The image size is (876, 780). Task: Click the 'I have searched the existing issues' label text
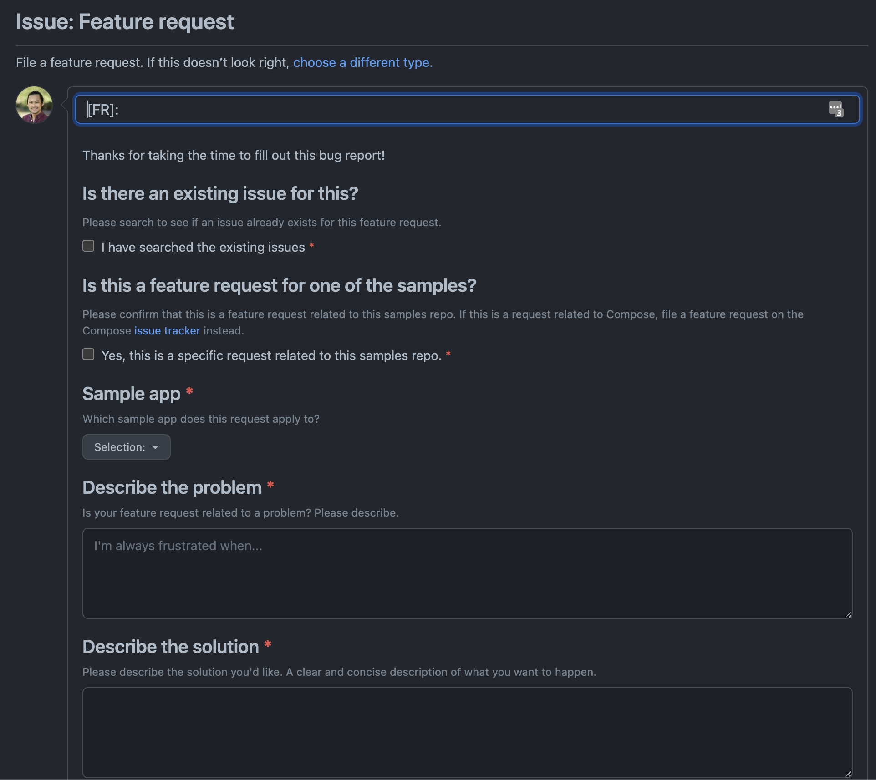pos(203,247)
